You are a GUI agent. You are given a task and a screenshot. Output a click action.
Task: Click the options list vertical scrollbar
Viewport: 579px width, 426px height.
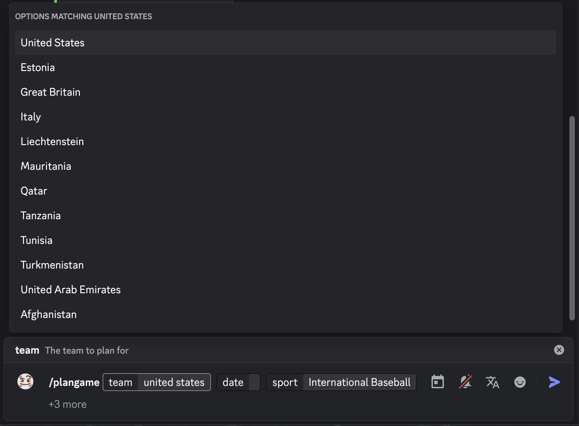coord(571,218)
